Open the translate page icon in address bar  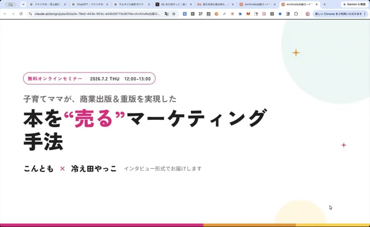[x=166, y=14]
